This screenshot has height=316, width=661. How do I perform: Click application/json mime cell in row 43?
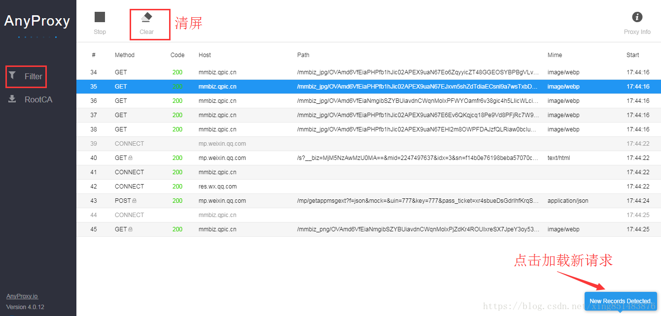click(568, 201)
